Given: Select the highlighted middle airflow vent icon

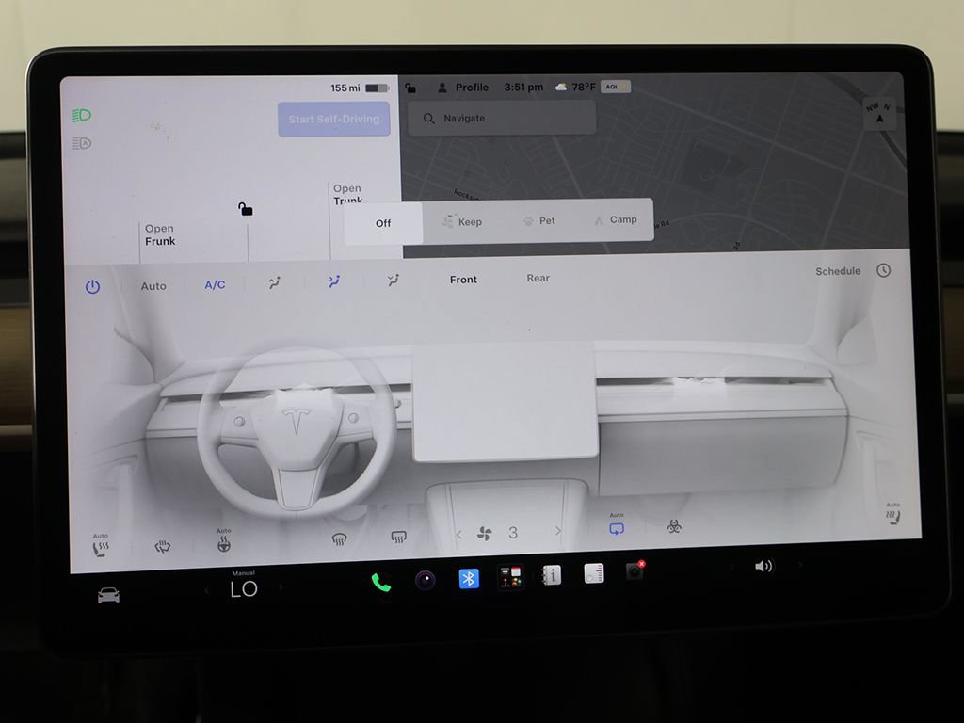Looking at the screenshot, I should pyautogui.click(x=334, y=281).
